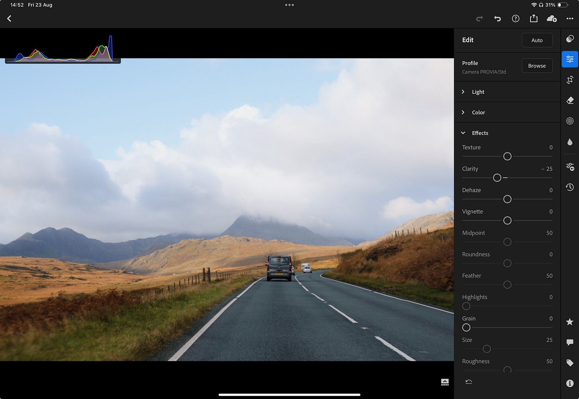The height and width of the screenshot is (399, 579).
Task: Open the Crop and rotate tool
Action: (x=570, y=80)
